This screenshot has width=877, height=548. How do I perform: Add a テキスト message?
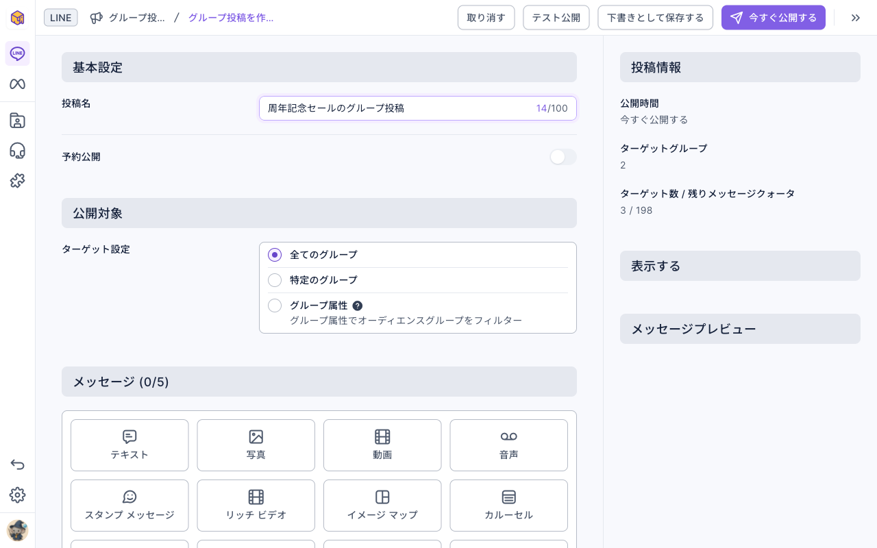[129, 445]
